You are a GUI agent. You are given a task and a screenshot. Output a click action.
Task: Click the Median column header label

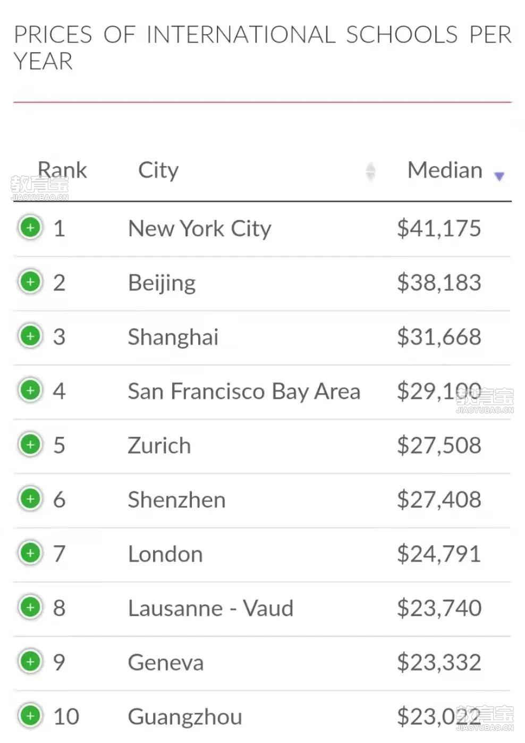[445, 170]
